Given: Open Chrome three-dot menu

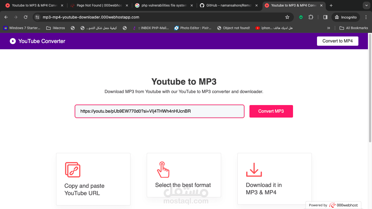Looking at the screenshot, I should tap(366, 17).
